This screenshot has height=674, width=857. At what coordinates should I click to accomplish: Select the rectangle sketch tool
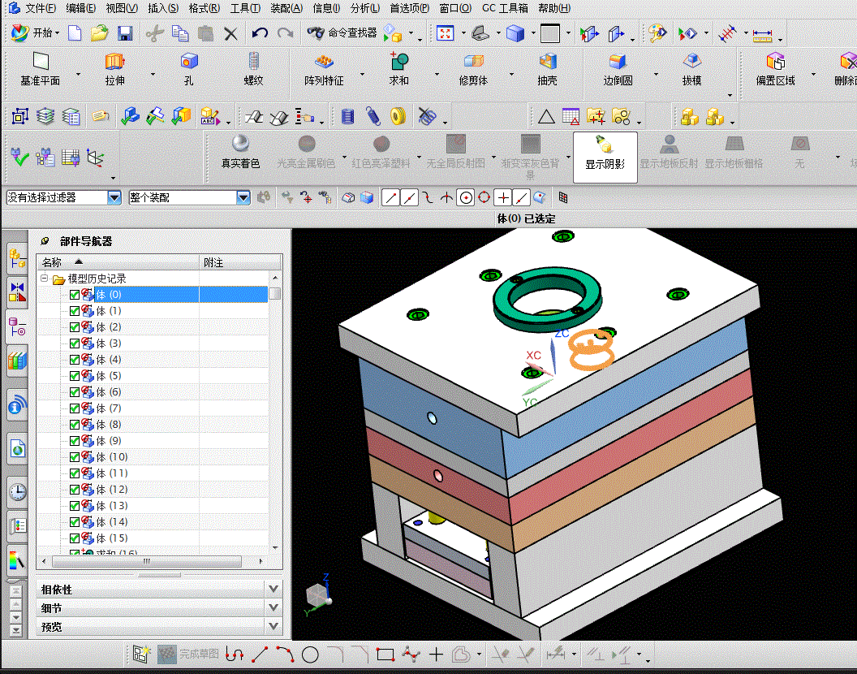pyautogui.click(x=385, y=655)
